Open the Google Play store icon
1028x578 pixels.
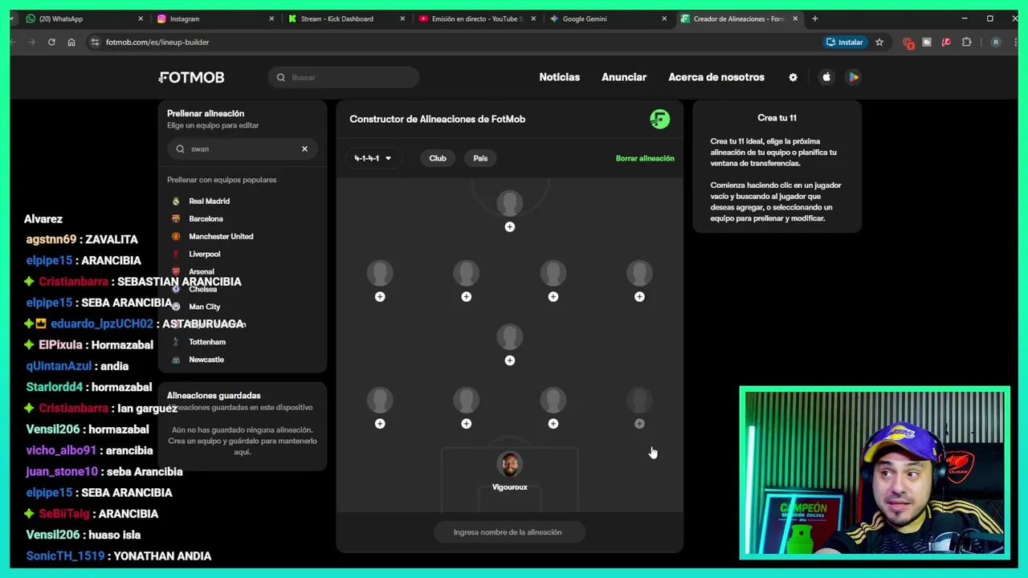854,77
